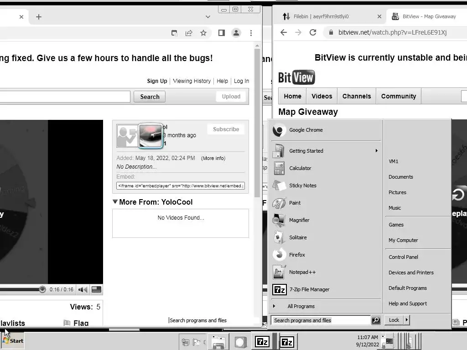Open side panel icon in left Chrome

(x=221, y=33)
